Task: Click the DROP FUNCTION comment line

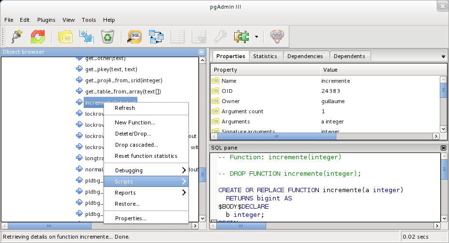Action: coord(289,174)
